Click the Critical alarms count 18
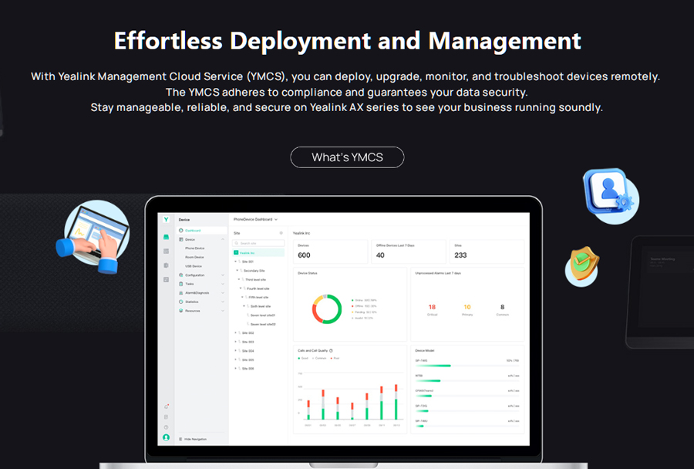The width and height of the screenshot is (694, 469). click(x=432, y=307)
